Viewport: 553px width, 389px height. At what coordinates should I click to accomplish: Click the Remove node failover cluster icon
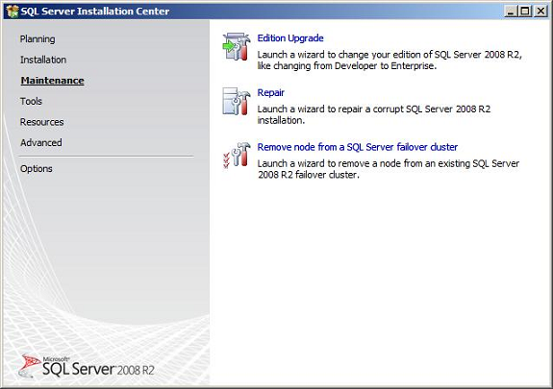[x=237, y=155]
